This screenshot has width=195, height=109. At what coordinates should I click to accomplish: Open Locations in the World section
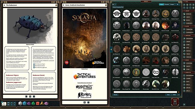(188, 63)
